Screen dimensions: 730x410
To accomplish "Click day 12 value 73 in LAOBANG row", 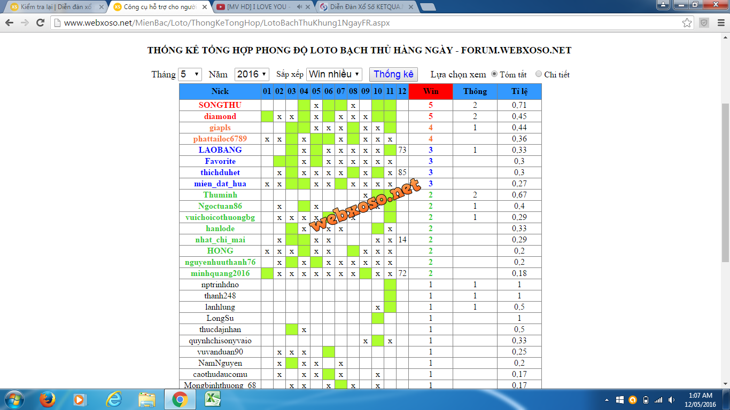I will 402,150.
